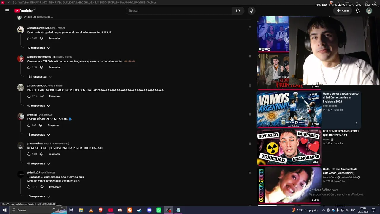Open the Windows Start menu

[5, 210]
